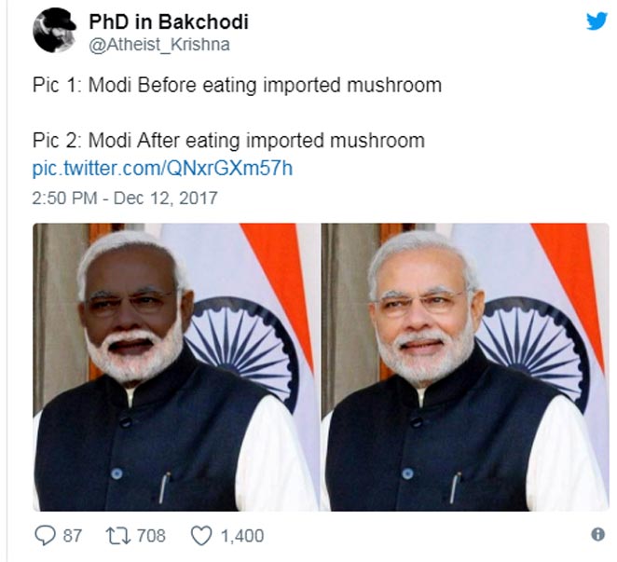The image size is (617, 562).
Task: Click the 1,400 likes count
Action: [242, 536]
